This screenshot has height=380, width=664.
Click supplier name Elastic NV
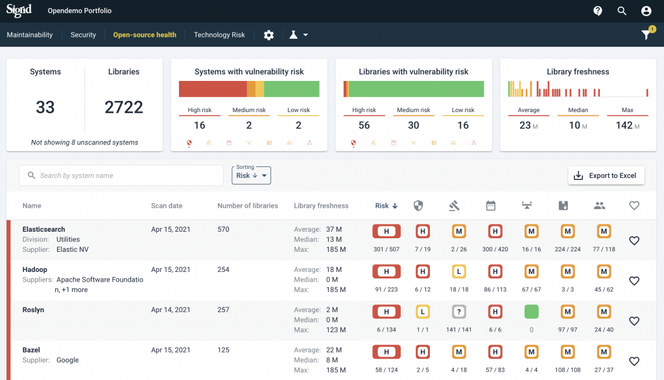coord(73,249)
